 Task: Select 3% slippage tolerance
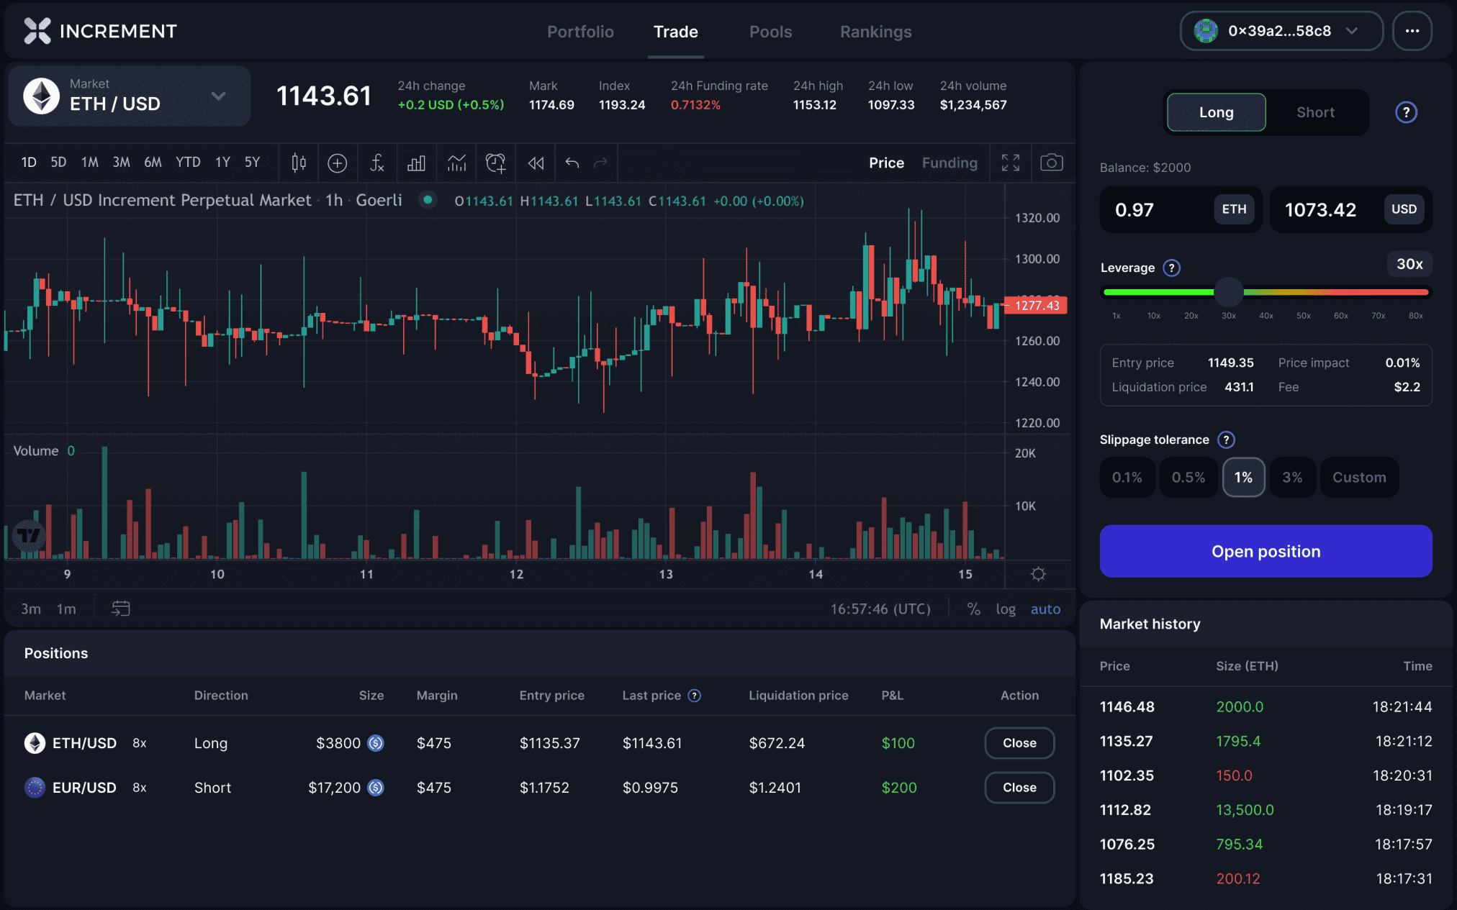pos(1292,477)
